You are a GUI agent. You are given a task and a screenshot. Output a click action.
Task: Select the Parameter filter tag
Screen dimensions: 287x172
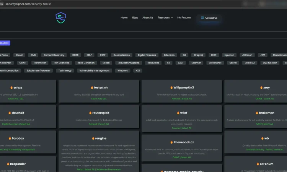pos(40,63)
